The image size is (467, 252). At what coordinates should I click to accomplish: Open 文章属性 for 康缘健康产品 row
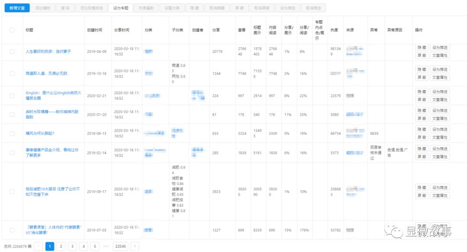click(x=440, y=156)
